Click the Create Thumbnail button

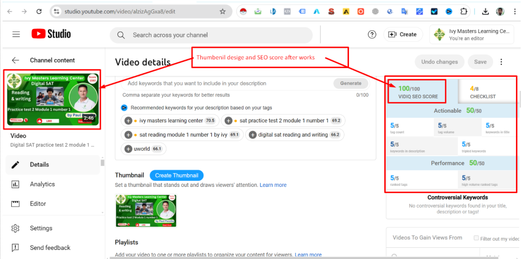177,175
